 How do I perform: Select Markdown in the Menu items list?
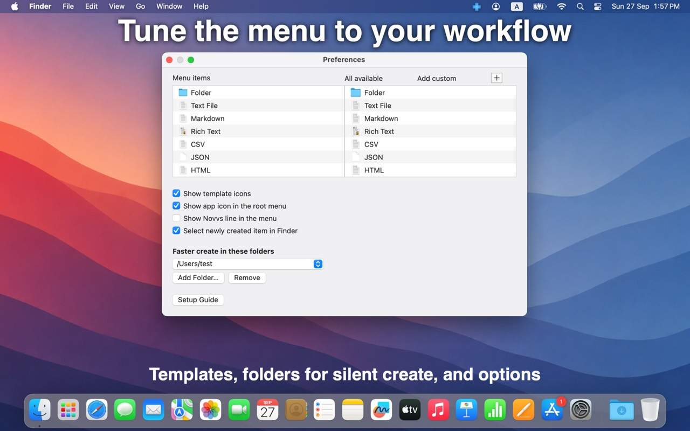pyautogui.click(x=258, y=119)
